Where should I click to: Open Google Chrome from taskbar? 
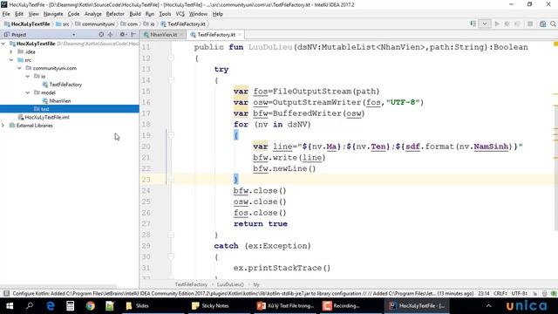pos(91,306)
